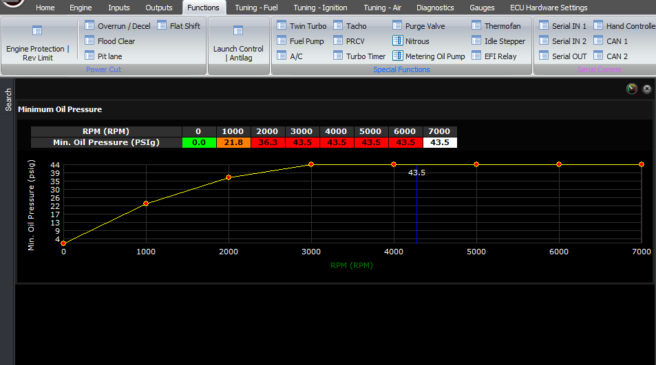656x365 pixels.
Task: Open Launch Control Antilag settings
Action: 238,43
